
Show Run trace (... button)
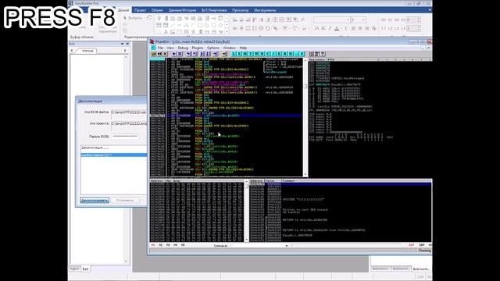tap(297, 54)
